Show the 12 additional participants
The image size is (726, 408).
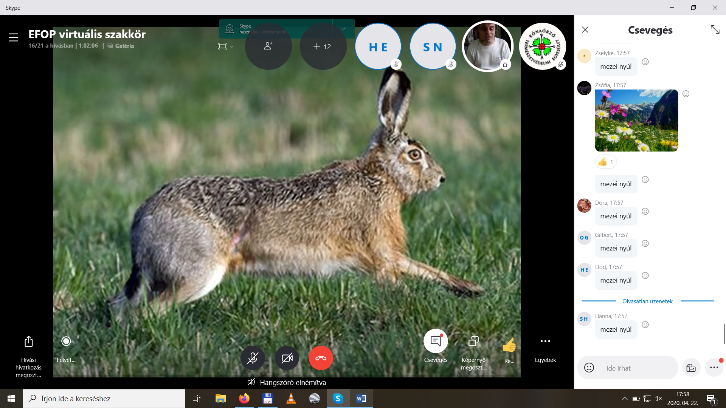click(323, 46)
